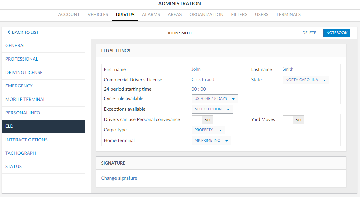360x197 pixels.
Task: Go to the Terminals tab
Action: click(x=288, y=15)
